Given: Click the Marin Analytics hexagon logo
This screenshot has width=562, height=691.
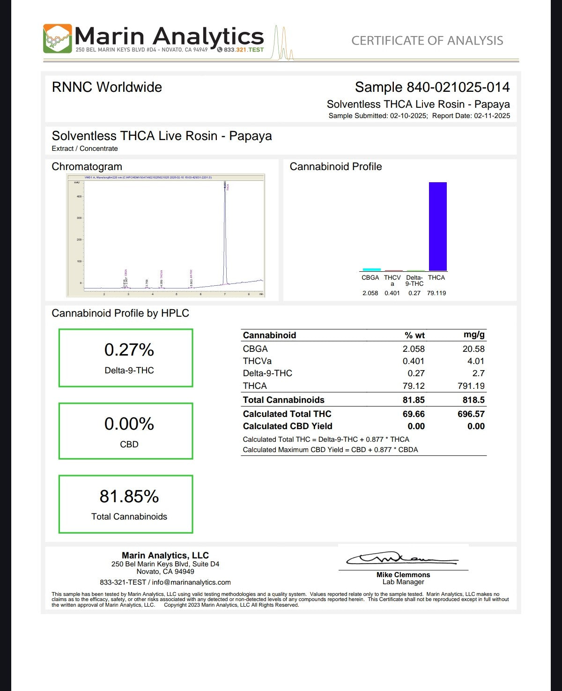Looking at the screenshot, I should (x=58, y=38).
